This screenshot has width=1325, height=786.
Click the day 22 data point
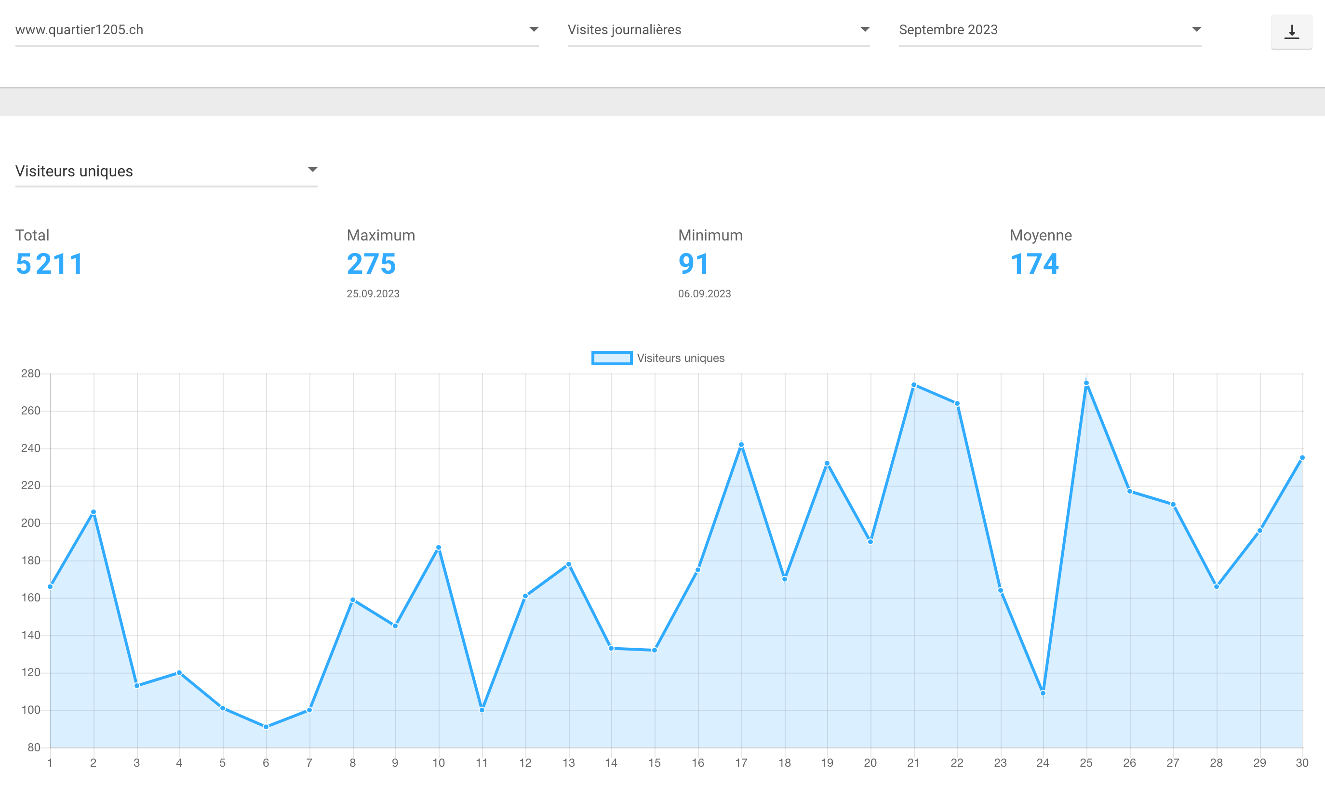(957, 403)
